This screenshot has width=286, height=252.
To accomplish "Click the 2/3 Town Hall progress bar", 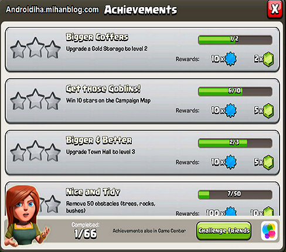I will coord(235,143).
